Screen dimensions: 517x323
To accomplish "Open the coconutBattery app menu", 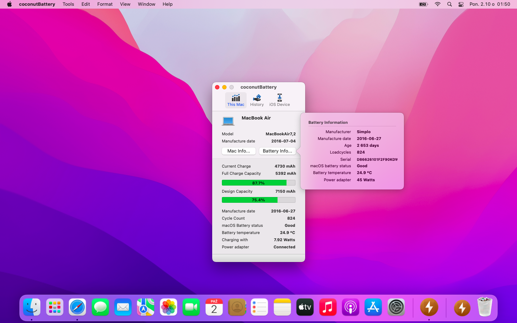I will tap(37, 4).
